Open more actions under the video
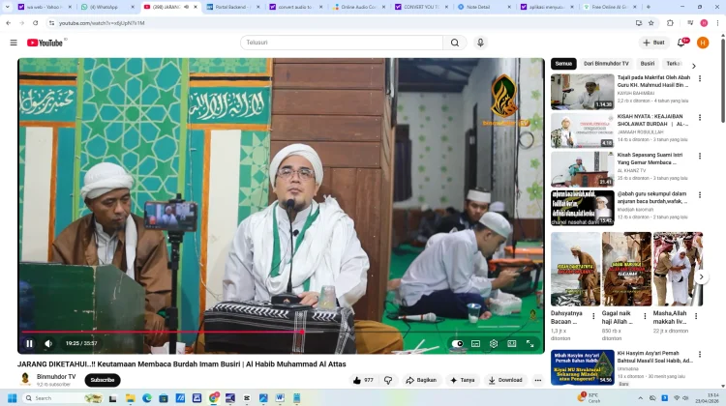The width and height of the screenshot is (726, 406). [x=537, y=380]
